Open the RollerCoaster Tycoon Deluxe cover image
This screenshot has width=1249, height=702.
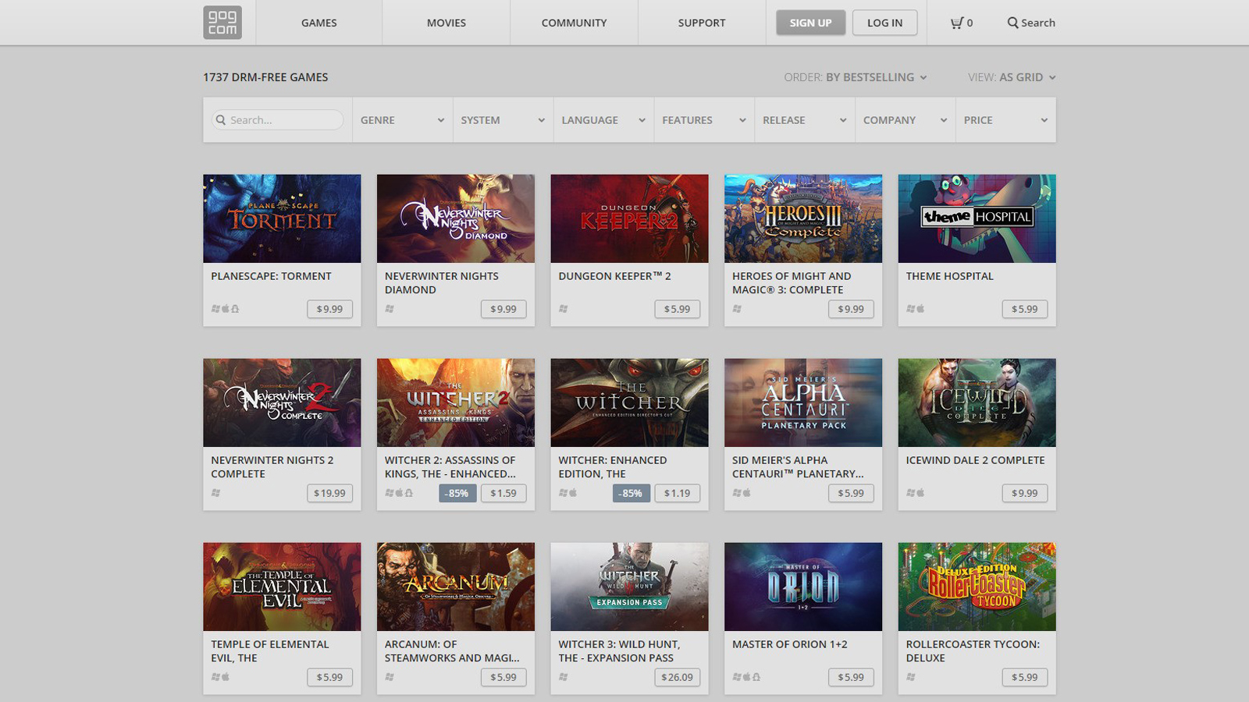coord(977,587)
